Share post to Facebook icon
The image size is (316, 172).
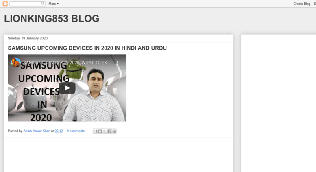pos(109,131)
